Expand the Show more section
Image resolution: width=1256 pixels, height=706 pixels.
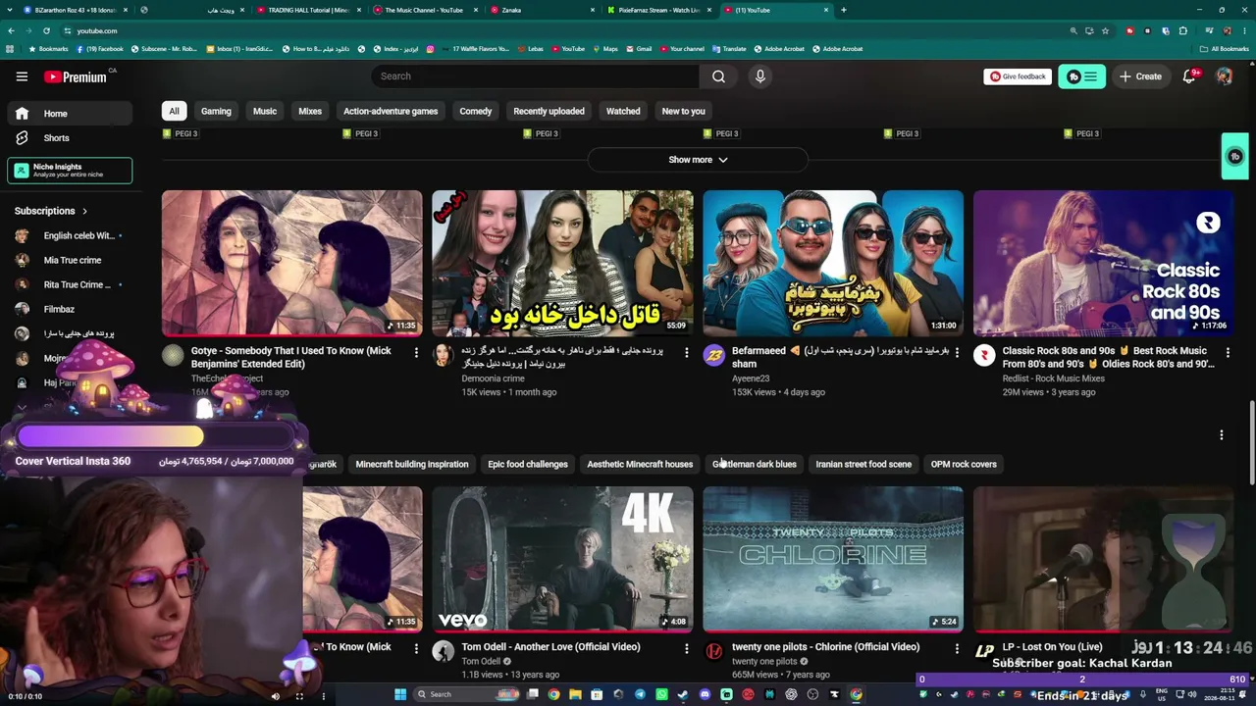pos(698,160)
